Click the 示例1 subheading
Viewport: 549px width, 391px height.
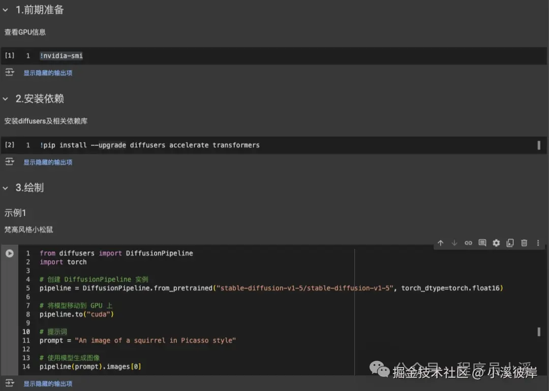pyautogui.click(x=15, y=213)
